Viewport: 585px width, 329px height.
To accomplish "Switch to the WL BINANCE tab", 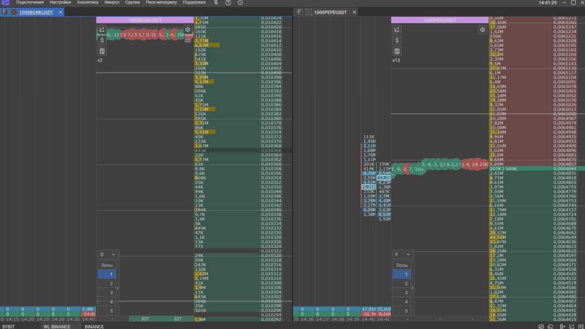I will coord(57,326).
